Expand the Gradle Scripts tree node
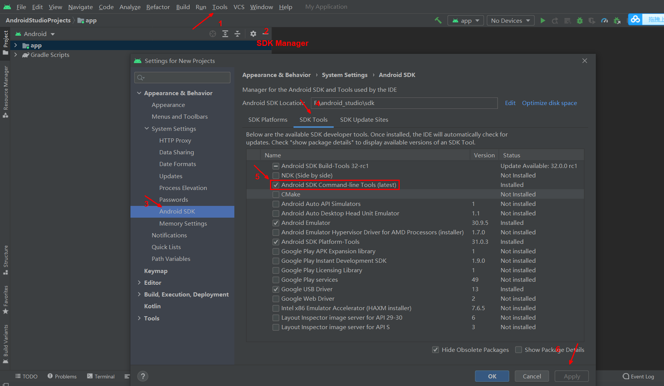Viewport: 664px width, 386px height. [x=16, y=55]
